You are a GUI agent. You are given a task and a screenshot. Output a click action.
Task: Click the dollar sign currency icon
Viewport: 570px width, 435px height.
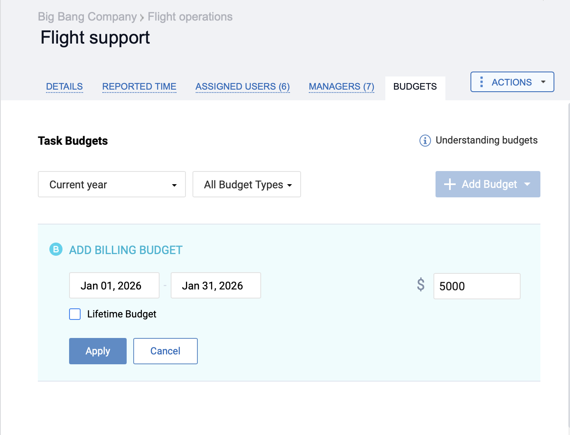420,285
